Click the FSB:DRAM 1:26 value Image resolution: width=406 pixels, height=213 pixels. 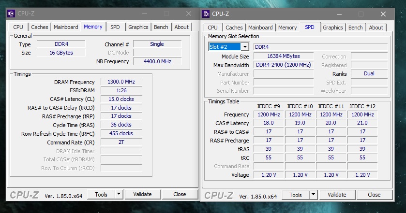(121, 90)
